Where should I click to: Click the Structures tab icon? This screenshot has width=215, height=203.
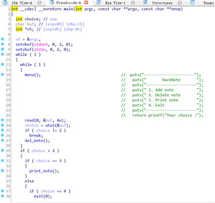[x=145, y=3]
